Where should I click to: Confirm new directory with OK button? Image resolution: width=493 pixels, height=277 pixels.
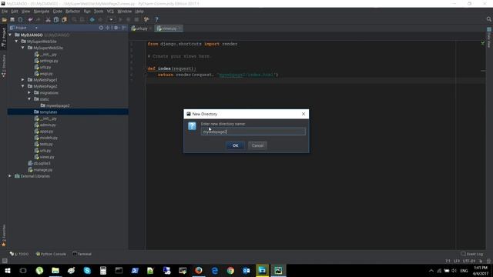[x=235, y=145]
